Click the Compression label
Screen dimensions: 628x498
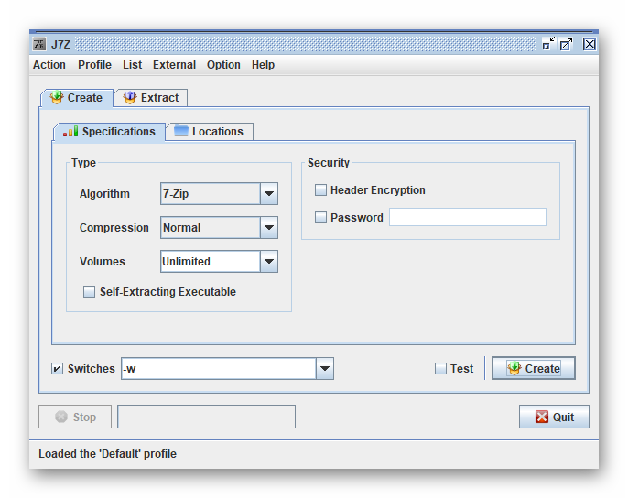coord(114,228)
